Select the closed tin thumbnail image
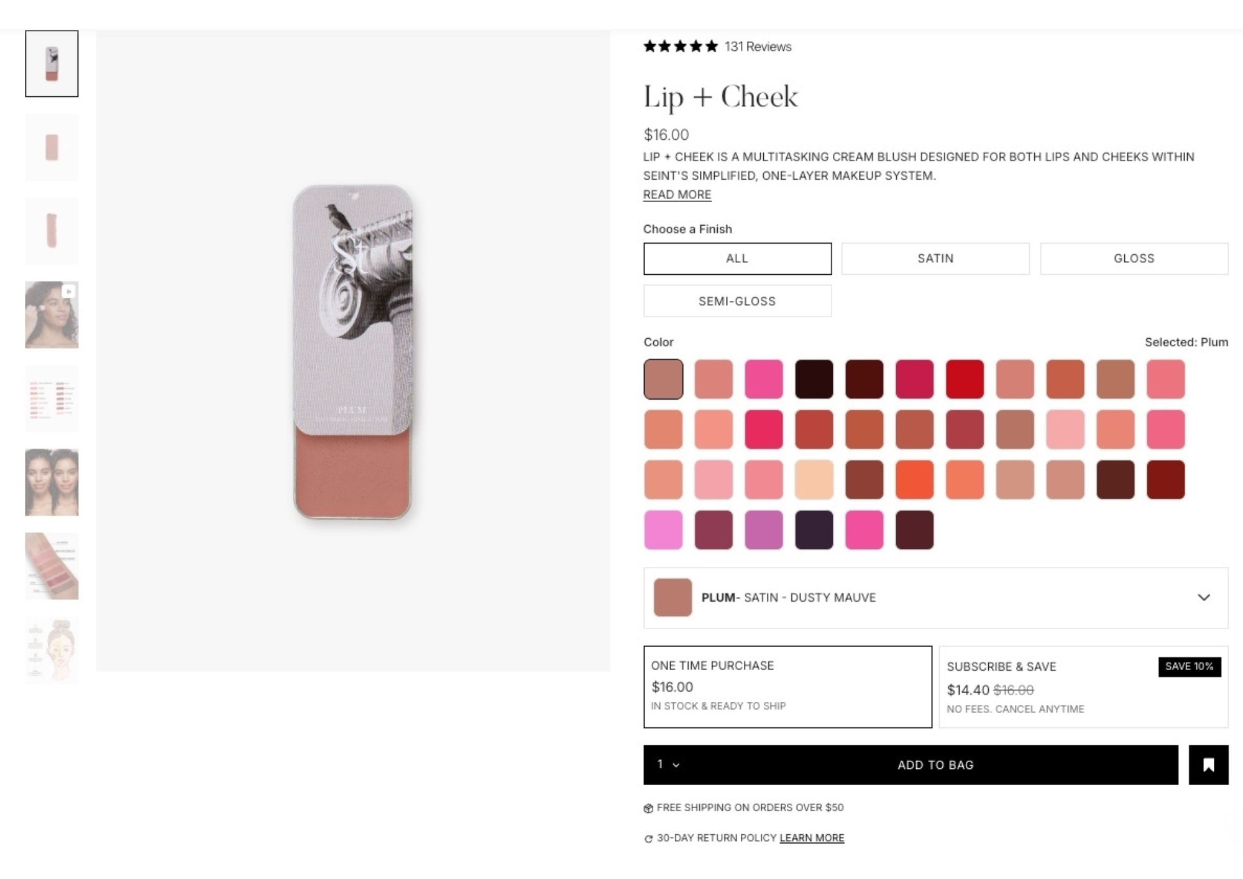 pos(52,147)
